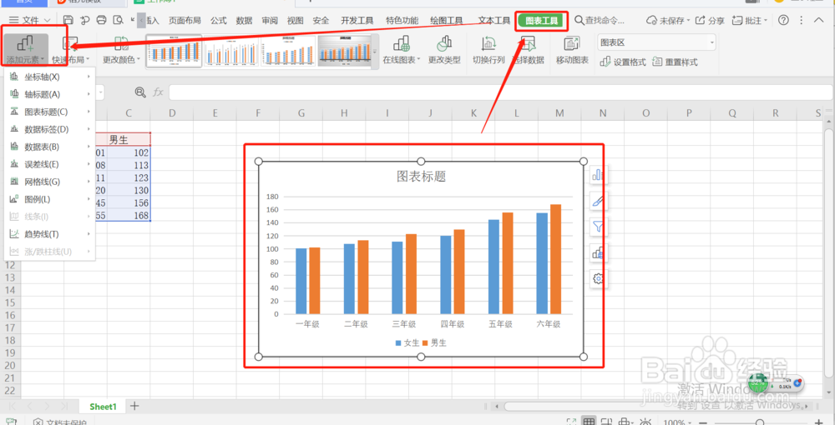
Task: Click the Share (分享) button
Action: [710, 21]
